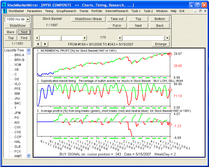Image resolution: width=209 pixels, height=167 pixels.
Task: Click the Put in button
Action: click(117, 26)
